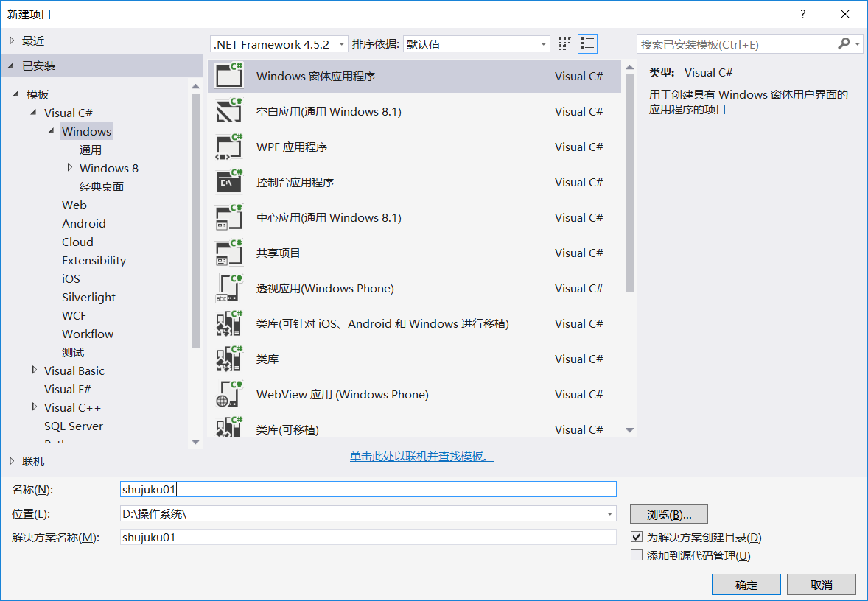Screen dimensions: 868x601
Task: Select the 中心应用(通用 Windows 8.1) icon
Action: (x=229, y=217)
